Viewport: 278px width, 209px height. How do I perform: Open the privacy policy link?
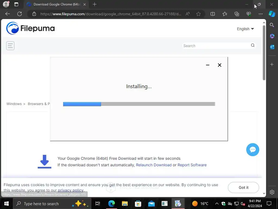point(71,190)
